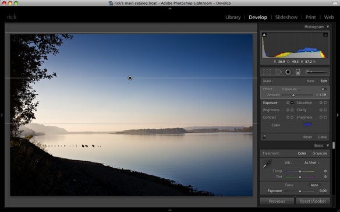The image size is (340, 212).
Task: Click Clarity plus effect button
Action: (x=325, y=110)
